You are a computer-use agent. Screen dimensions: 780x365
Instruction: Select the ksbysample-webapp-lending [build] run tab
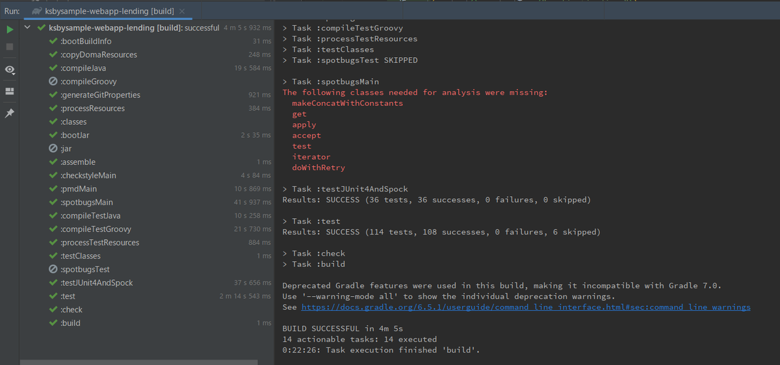tap(109, 12)
